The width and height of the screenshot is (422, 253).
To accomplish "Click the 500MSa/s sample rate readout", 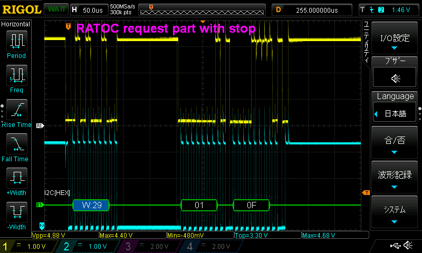I will pyautogui.click(x=122, y=6).
